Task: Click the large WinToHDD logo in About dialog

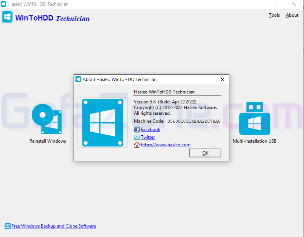Action: point(102,122)
